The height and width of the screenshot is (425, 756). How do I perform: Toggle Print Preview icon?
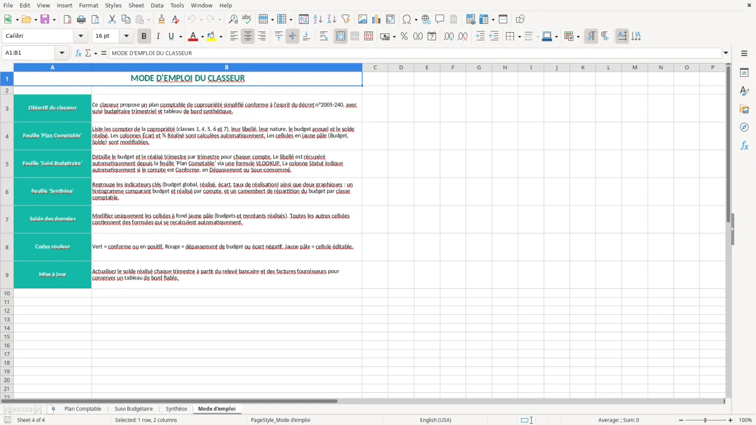(95, 20)
